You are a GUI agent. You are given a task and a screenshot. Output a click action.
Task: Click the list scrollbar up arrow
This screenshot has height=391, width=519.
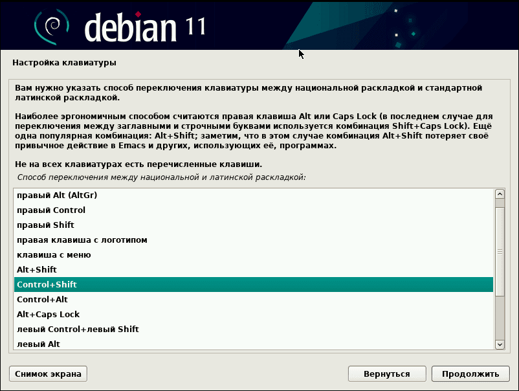500,194
